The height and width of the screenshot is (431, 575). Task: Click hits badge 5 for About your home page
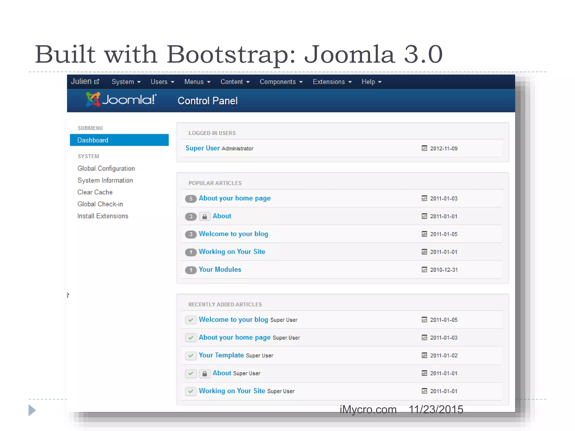coord(191,199)
